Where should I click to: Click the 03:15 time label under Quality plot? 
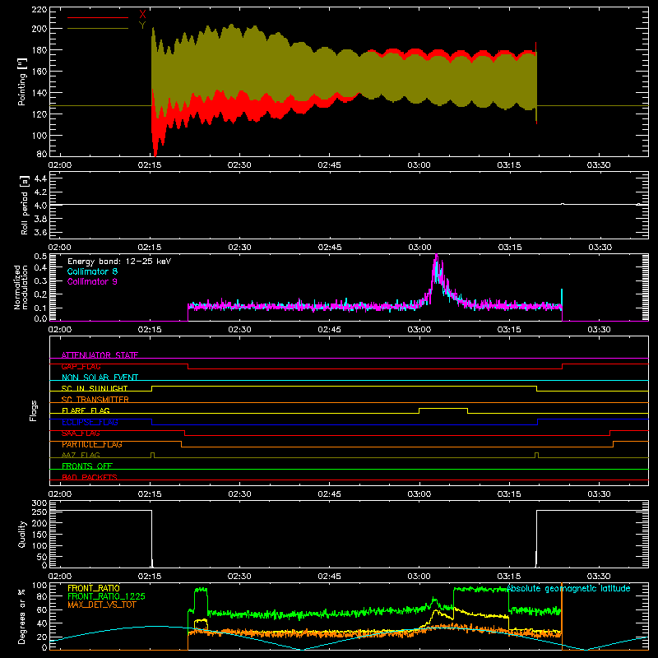(509, 577)
